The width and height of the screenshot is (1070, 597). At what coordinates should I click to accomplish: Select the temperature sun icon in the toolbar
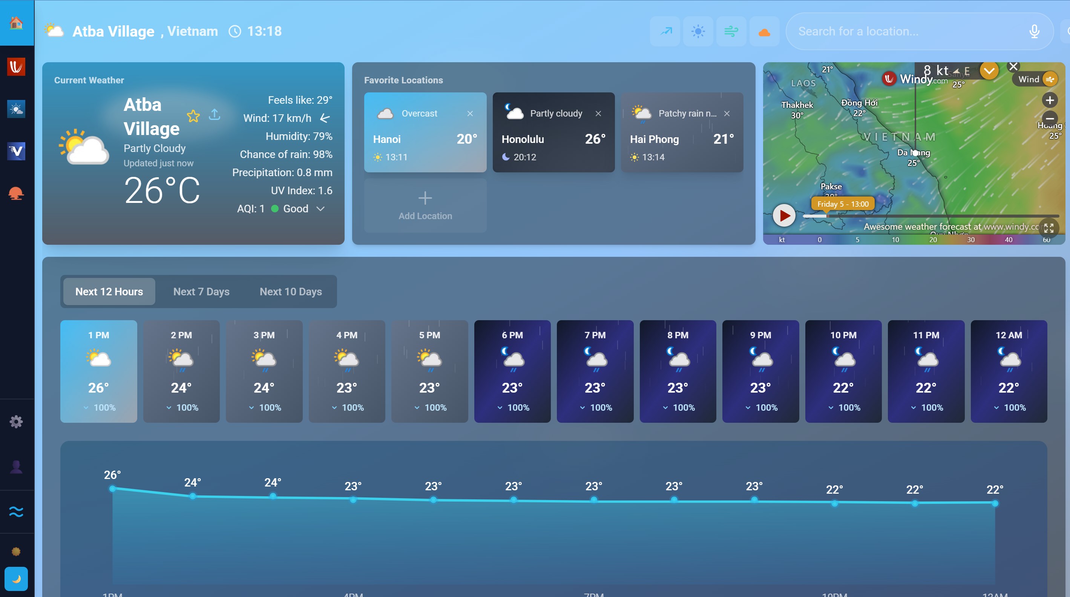(698, 31)
